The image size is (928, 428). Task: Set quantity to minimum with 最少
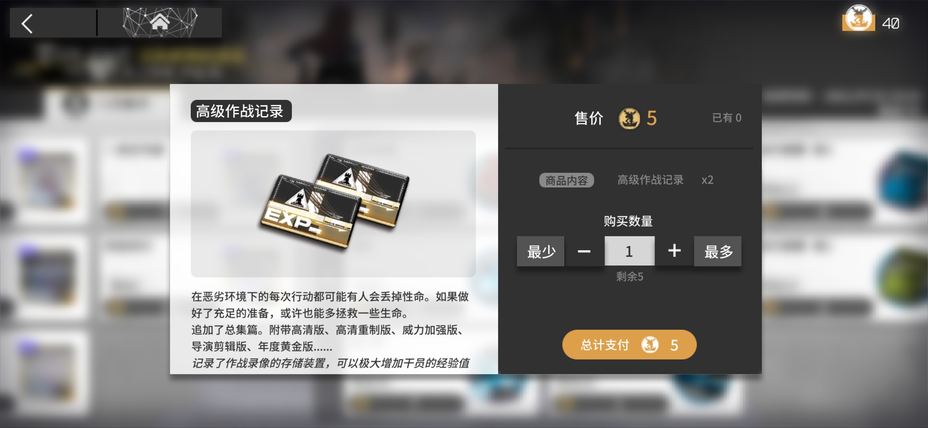(541, 251)
